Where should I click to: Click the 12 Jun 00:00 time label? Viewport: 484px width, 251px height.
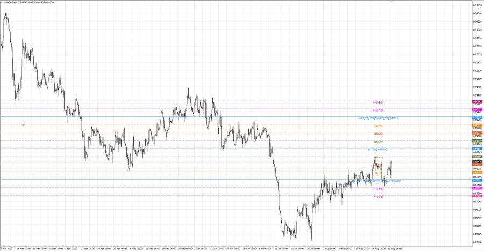tap(217, 248)
